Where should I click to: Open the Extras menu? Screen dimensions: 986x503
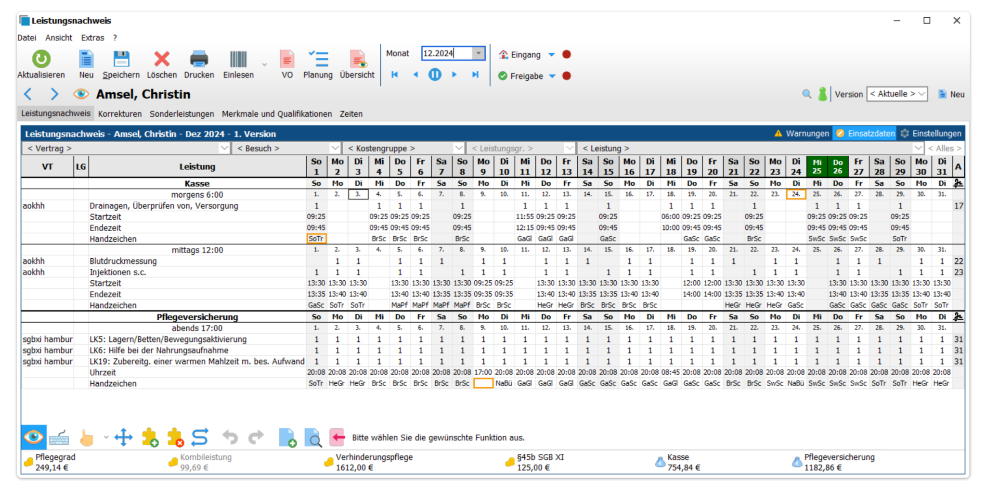click(92, 38)
